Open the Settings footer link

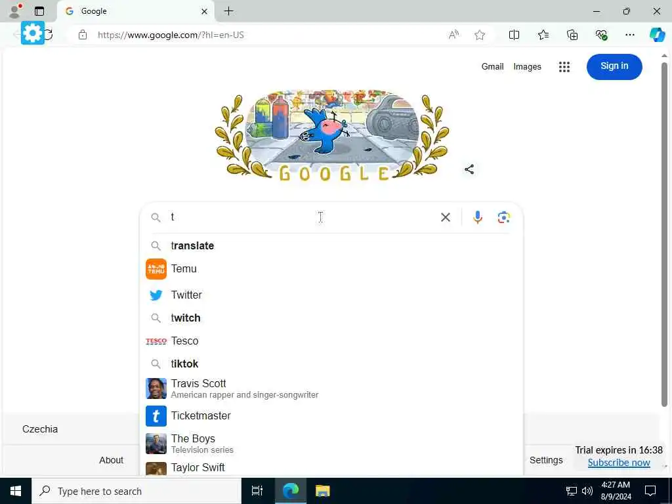[x=546, y=460]
